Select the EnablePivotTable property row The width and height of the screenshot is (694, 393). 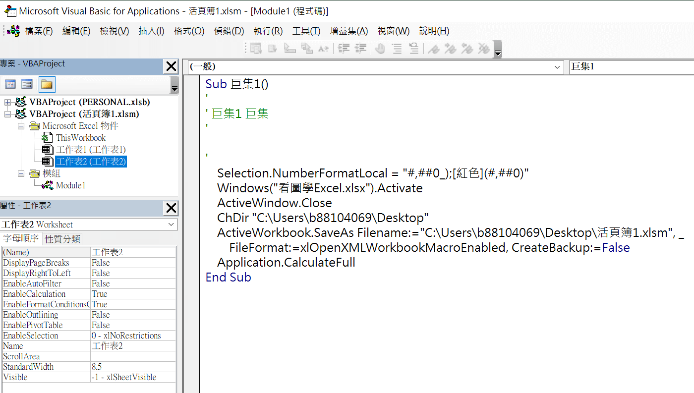click(89, 325)
